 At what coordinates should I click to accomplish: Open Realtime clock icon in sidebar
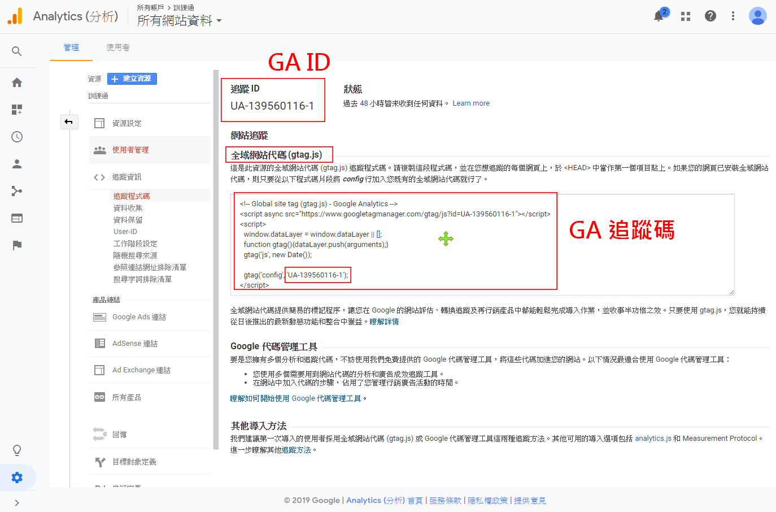pyautogui.click(x=17, y=137)
